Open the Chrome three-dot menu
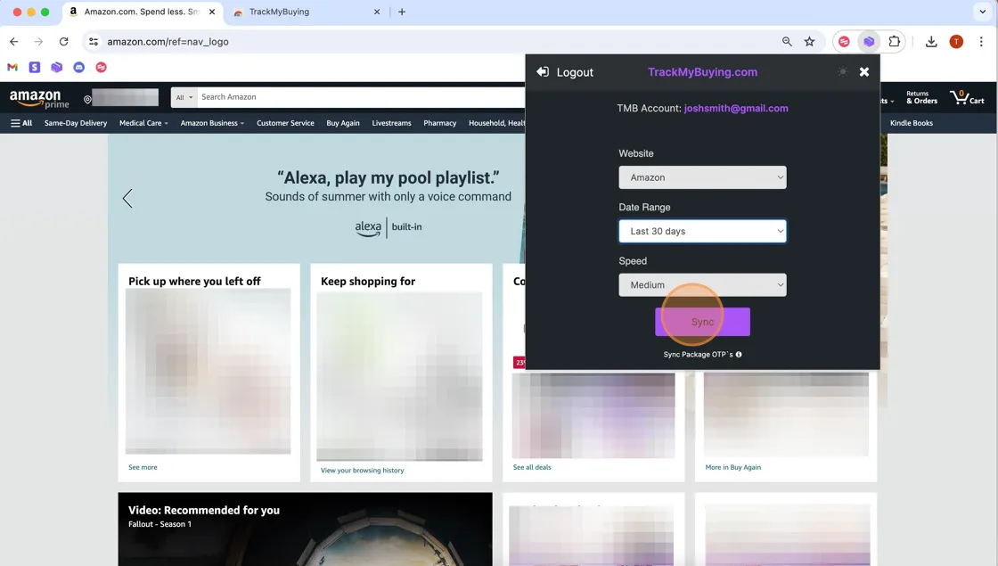Screen dimensions: 998x566 pyautogui.click(x=981, y=41)
